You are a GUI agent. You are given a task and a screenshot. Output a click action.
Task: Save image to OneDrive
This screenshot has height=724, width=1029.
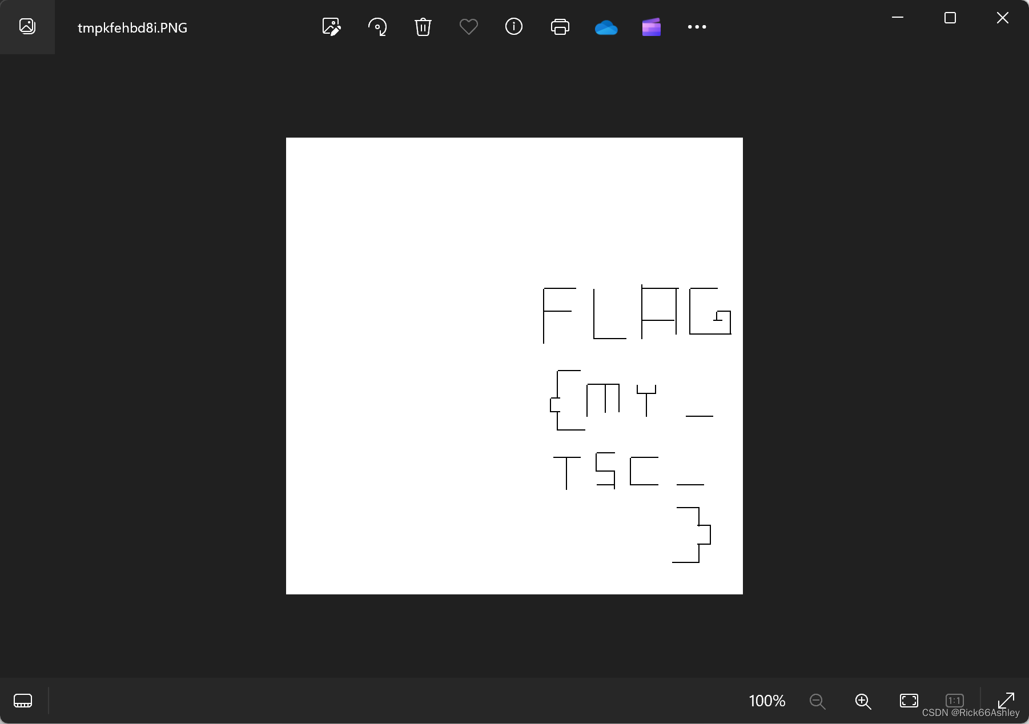(x=606, y=26)
